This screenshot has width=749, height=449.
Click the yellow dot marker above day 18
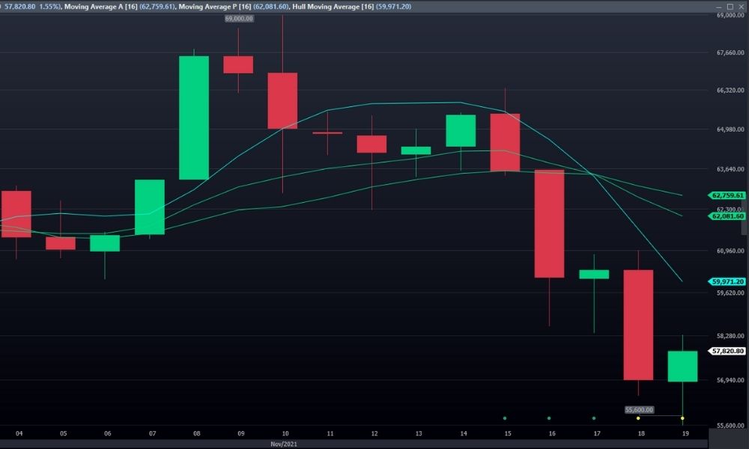tap(638, 418)
